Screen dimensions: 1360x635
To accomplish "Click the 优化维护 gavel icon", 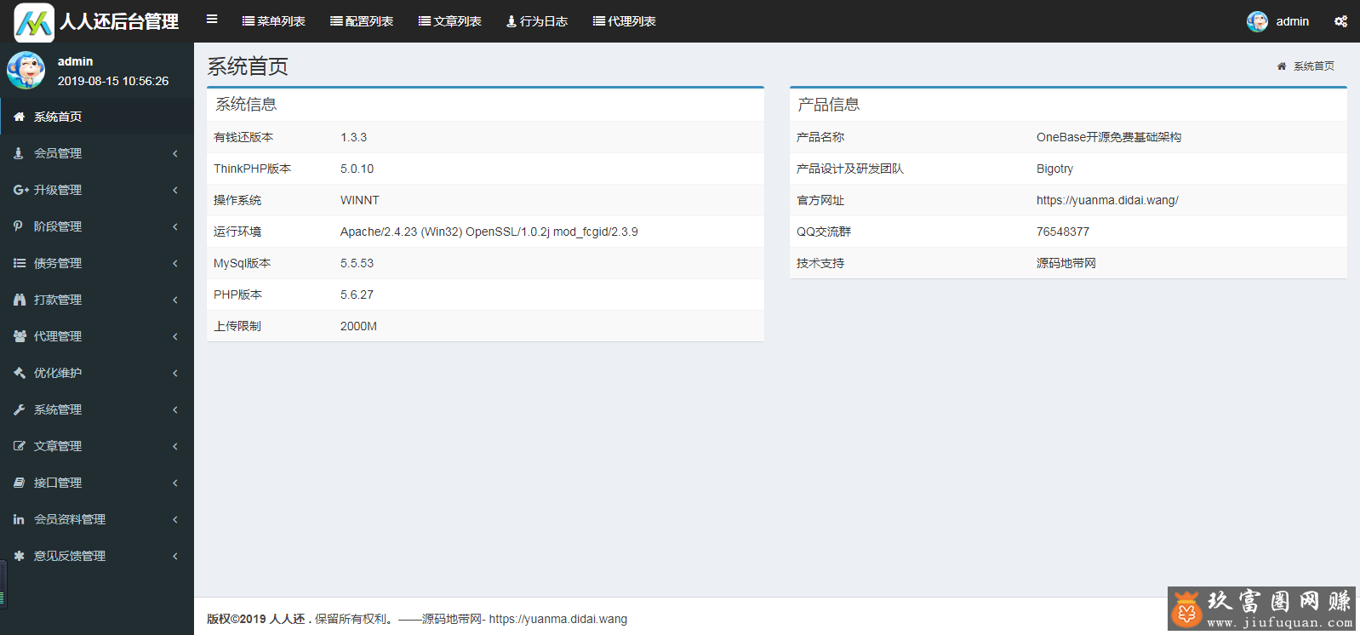I will pyautogui.click(x=19, y=373).
